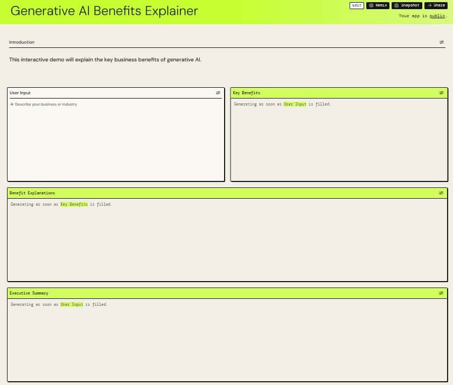This screenshot has height=385, width=453.
Task: Take a Snapshot of the app
Action: pyautogui.click(x=407, y=5)
